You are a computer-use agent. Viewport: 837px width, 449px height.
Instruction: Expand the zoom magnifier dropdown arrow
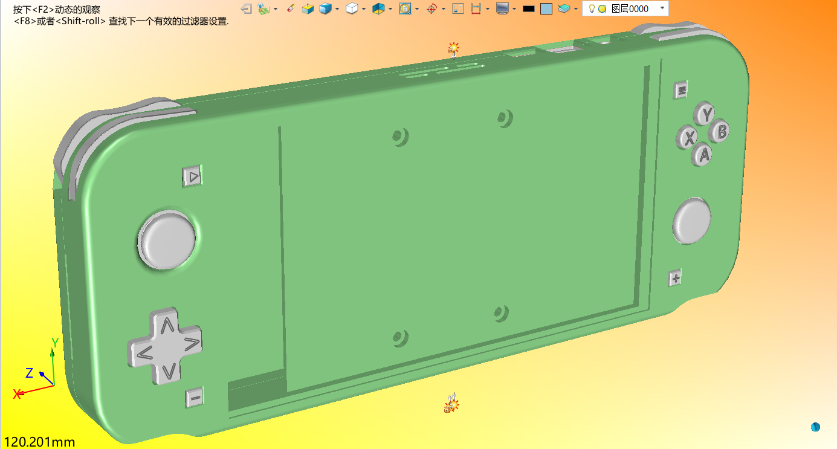click(417, 9)
